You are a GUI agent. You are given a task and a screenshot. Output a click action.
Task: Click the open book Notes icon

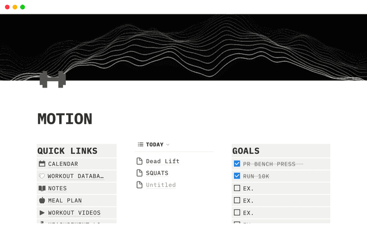[42, 188]
